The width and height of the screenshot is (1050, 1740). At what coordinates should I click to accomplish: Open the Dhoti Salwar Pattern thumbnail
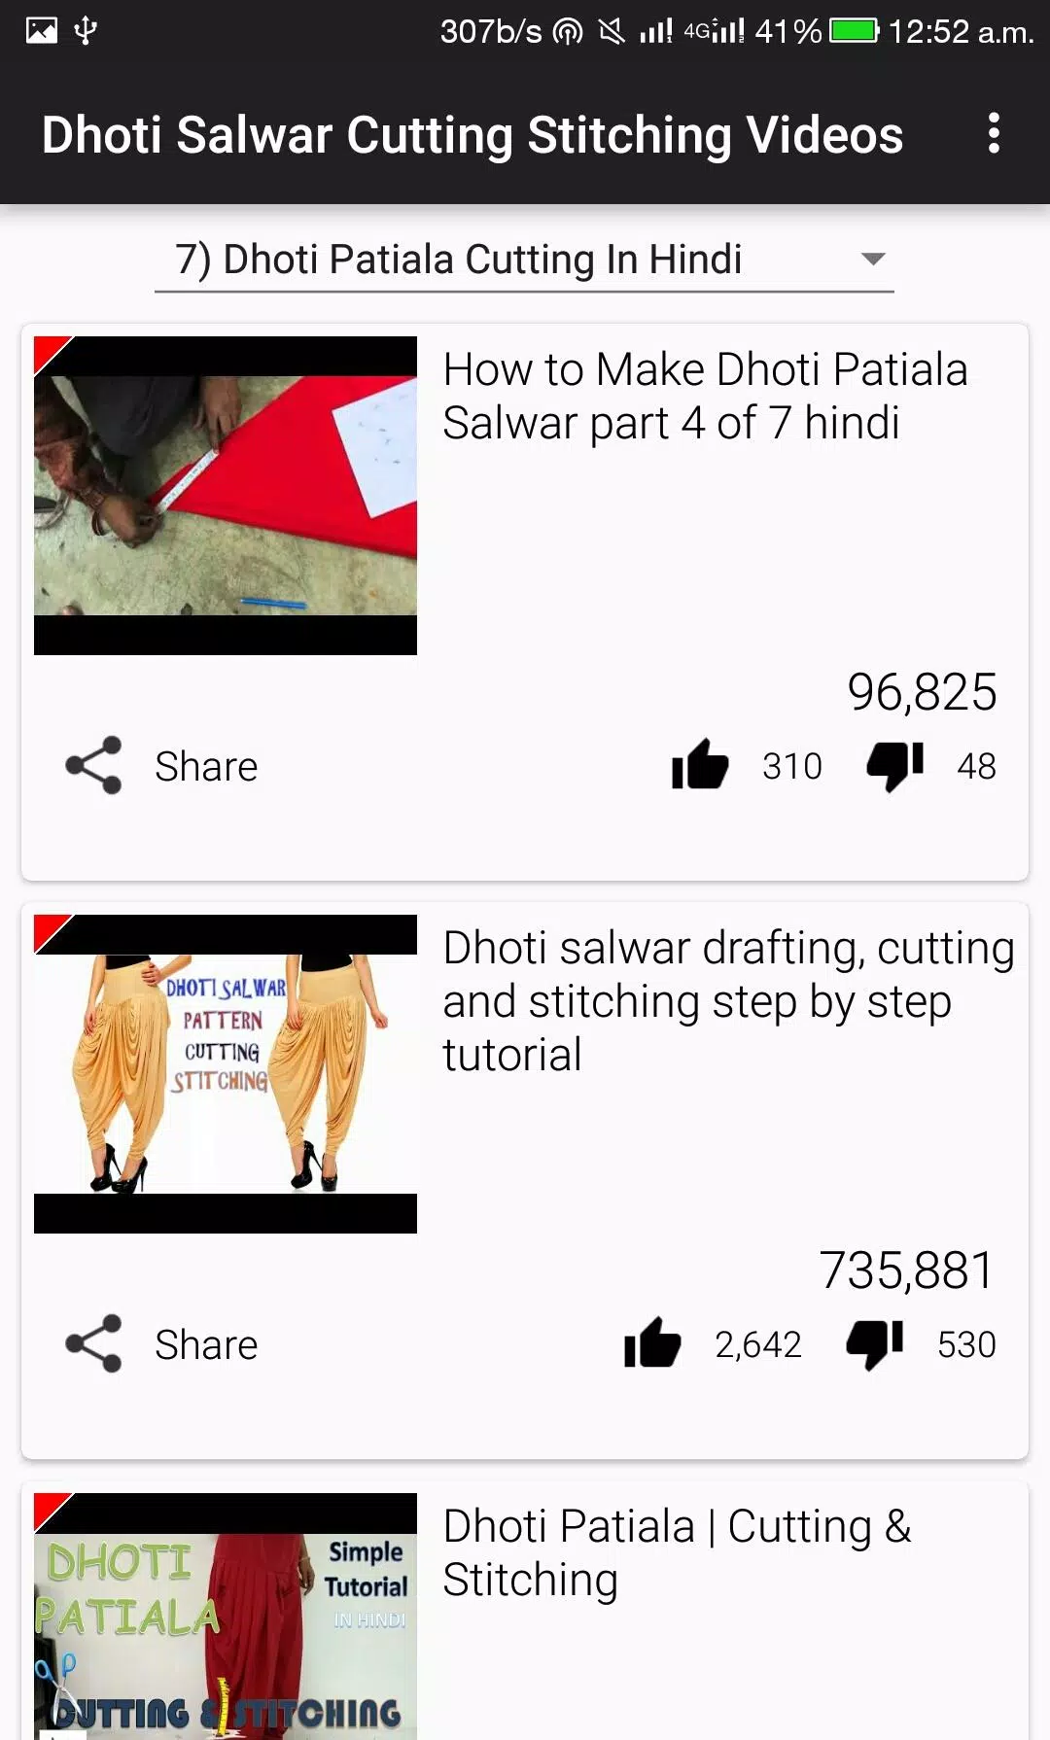click(x=226, y=1074)
